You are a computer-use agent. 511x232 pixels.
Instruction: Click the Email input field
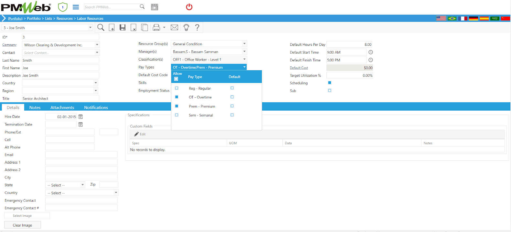tap(81, 155)
